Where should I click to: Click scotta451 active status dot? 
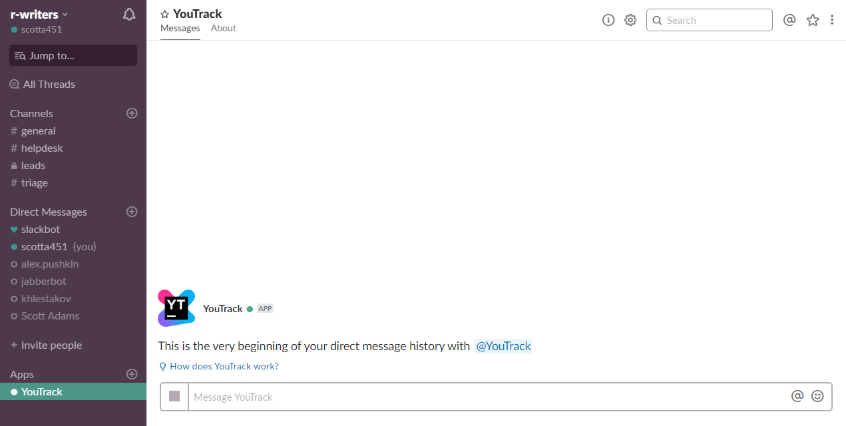click(x=14, y=29)
